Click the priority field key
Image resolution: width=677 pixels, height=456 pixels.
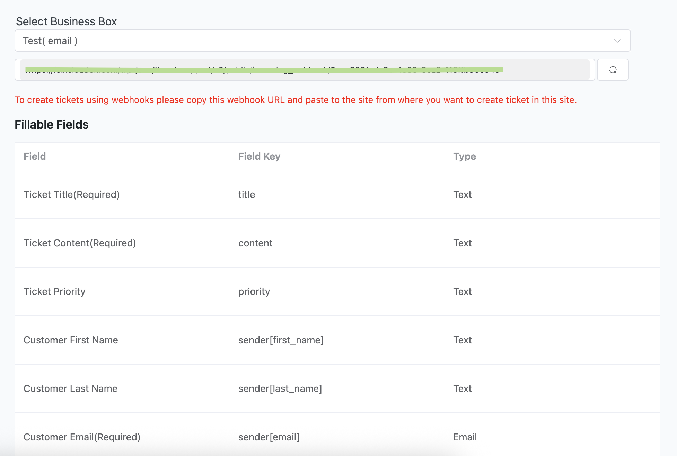pos(254,291)
